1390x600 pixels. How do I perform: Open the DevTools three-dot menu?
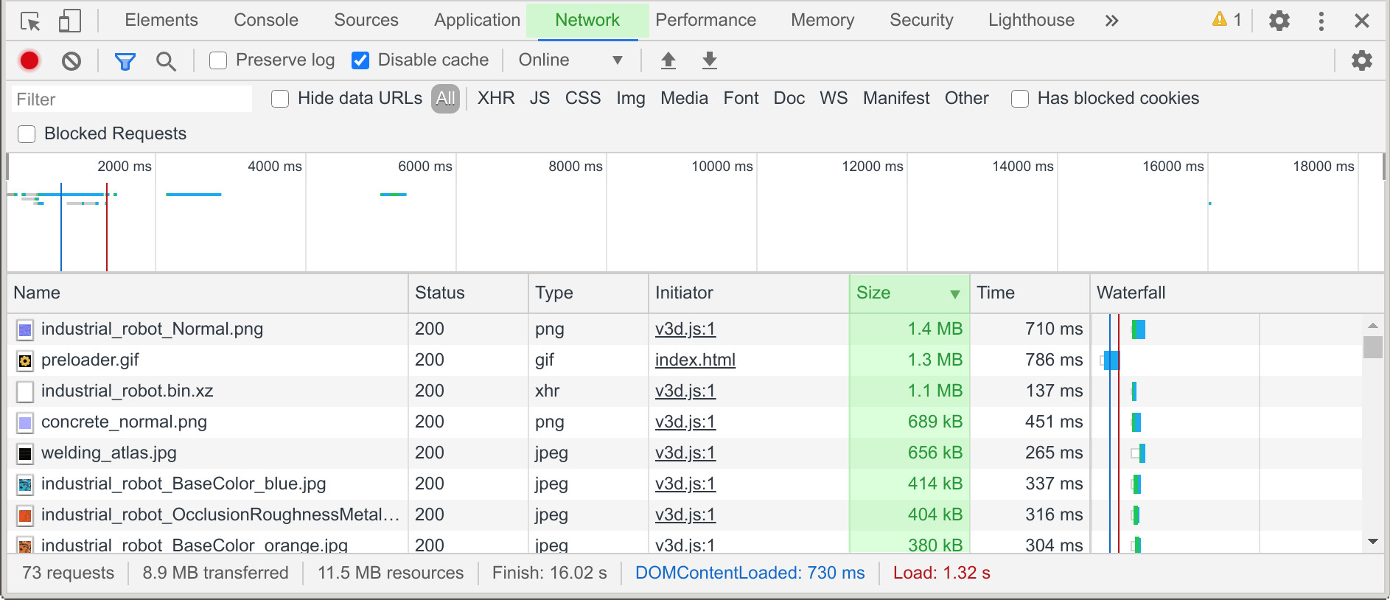tap(1321, 21)
